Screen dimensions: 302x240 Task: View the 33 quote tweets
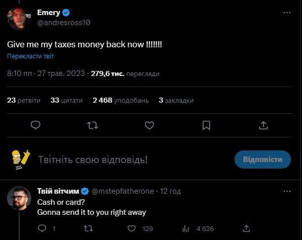66,100
